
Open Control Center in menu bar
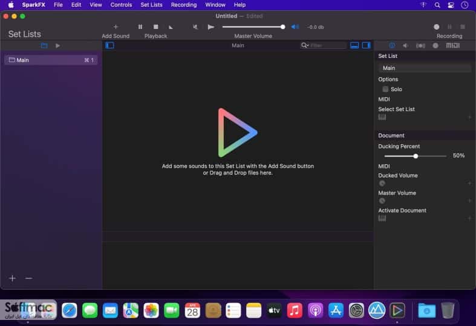(451, 5)
